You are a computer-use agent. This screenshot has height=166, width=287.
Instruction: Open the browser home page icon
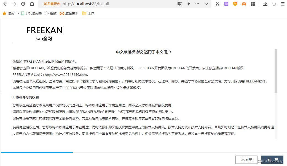32,4
